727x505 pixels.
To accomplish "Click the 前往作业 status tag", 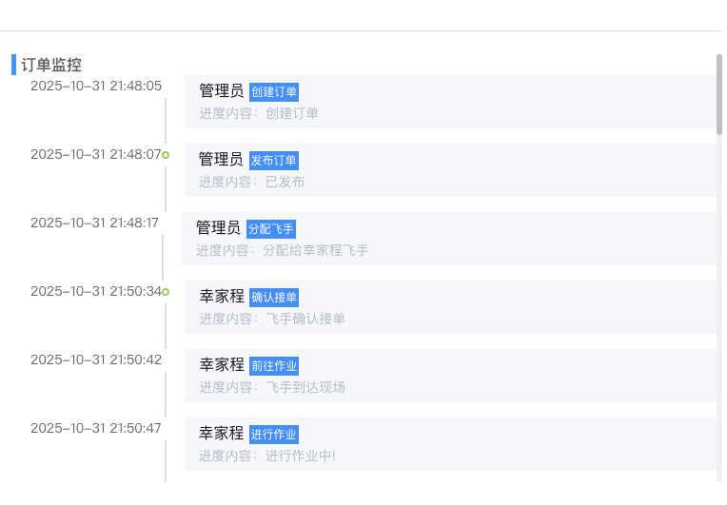I will 274,366.
